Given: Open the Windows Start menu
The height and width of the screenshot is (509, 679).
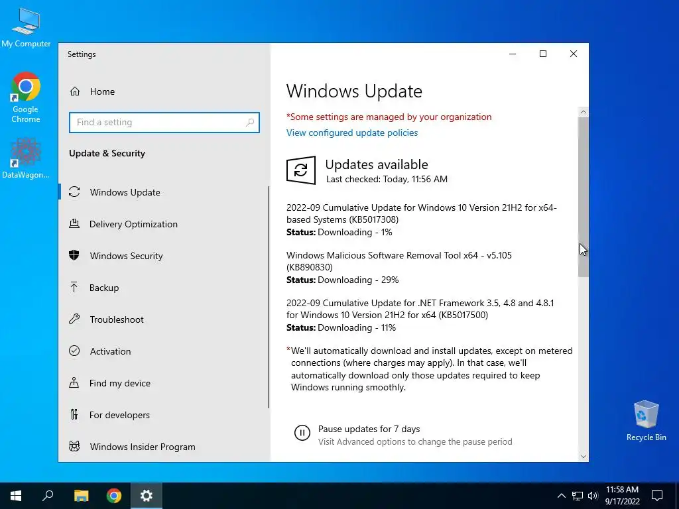Looking at the screenshot, I should 16,496.
